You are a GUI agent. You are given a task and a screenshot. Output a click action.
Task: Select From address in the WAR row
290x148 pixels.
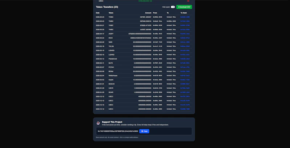coord(157,42)
